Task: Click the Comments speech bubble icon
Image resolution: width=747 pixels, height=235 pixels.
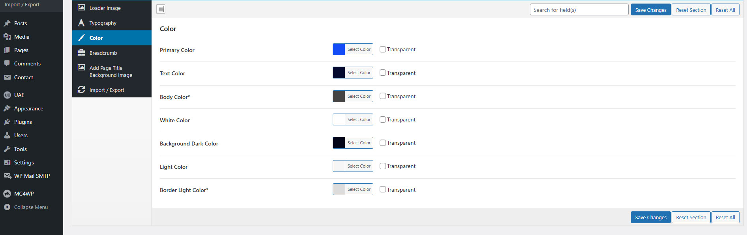Action: 7,63
